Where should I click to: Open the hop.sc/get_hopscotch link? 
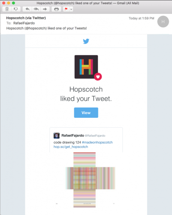(71, 147)
